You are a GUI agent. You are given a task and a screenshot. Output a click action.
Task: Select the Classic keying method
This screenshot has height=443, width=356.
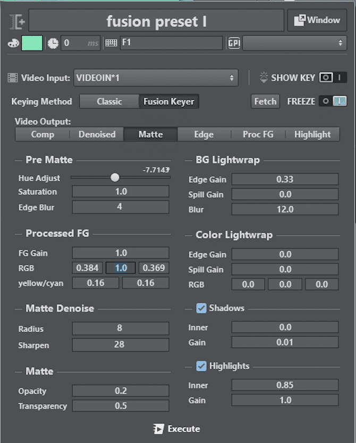tap(109, 101)
